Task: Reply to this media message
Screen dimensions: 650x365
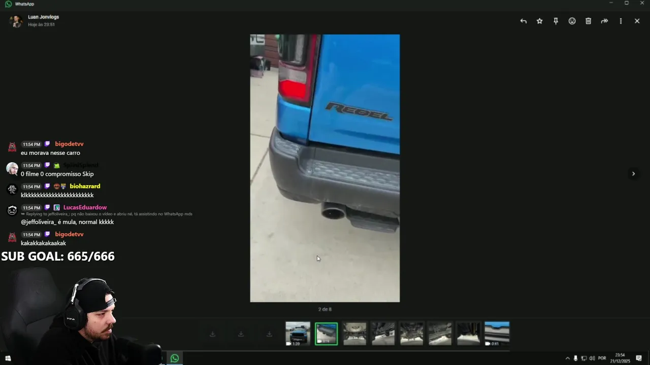Action: point(524,21)
